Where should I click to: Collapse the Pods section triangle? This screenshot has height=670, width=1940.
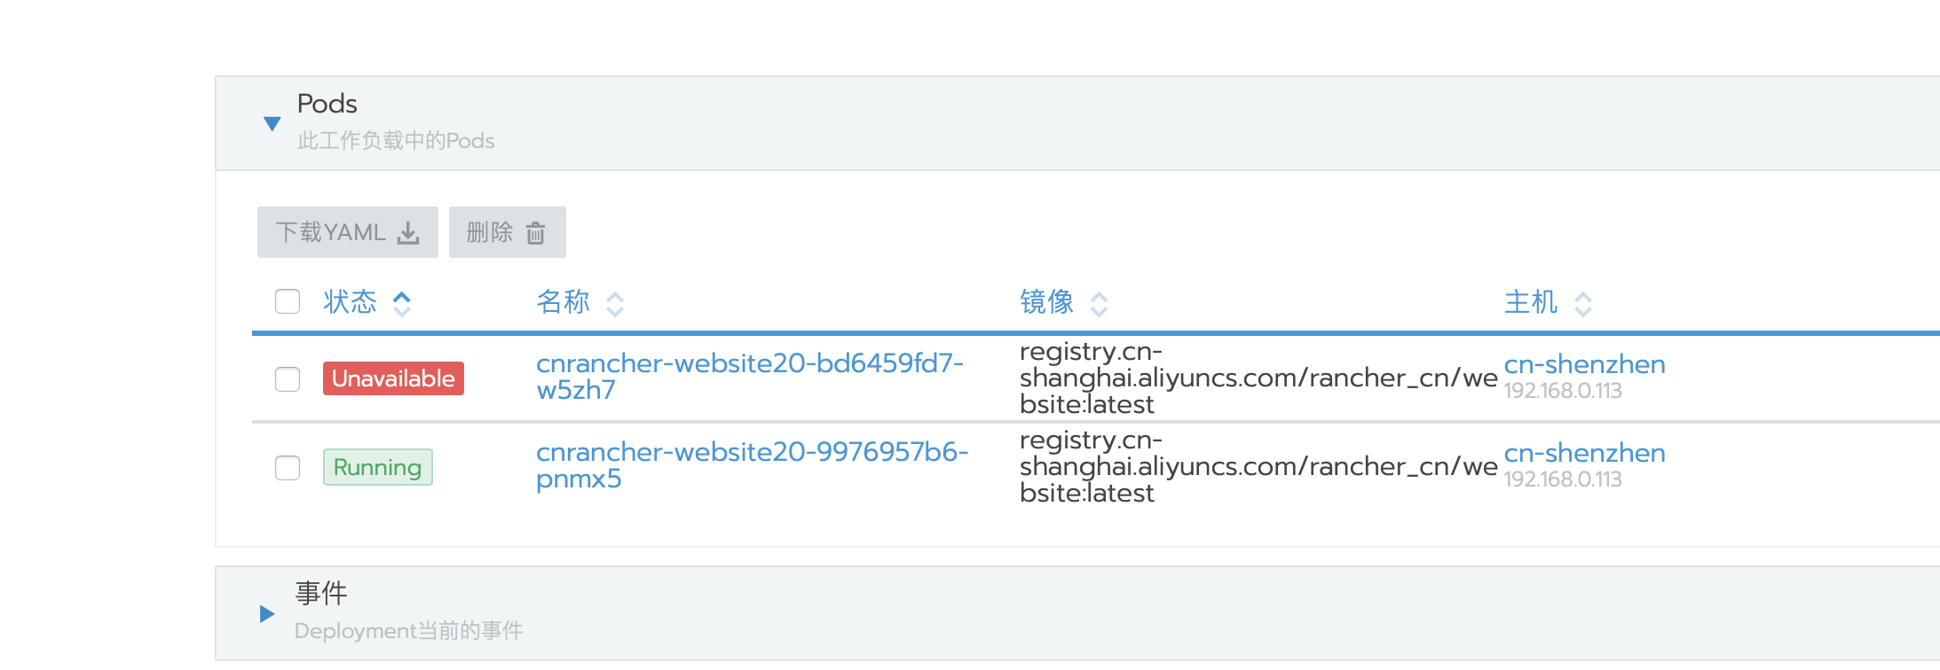[272, 124]
